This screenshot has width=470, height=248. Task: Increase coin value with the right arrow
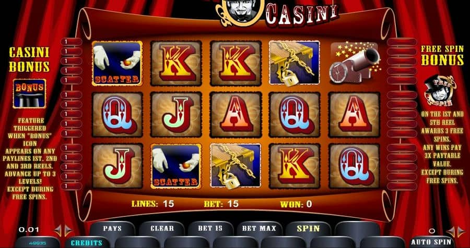68,230
